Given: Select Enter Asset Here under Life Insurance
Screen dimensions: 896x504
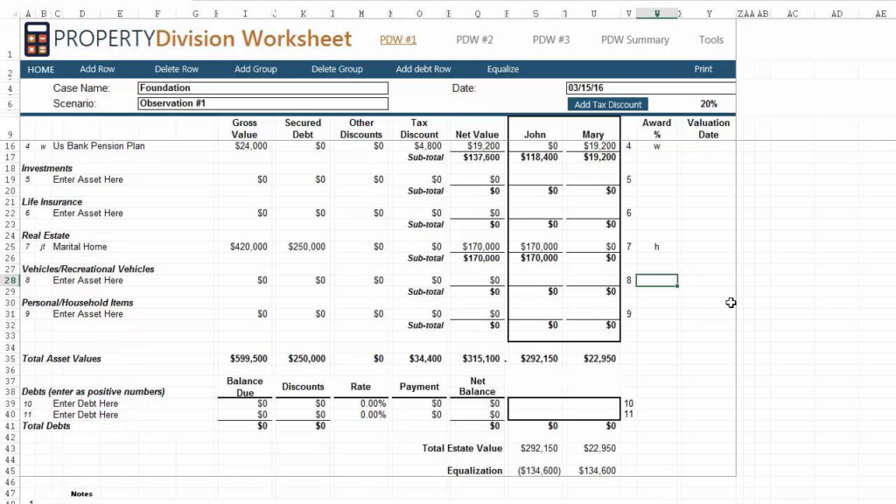Looking at the screenshot, I should pos(88,213).
